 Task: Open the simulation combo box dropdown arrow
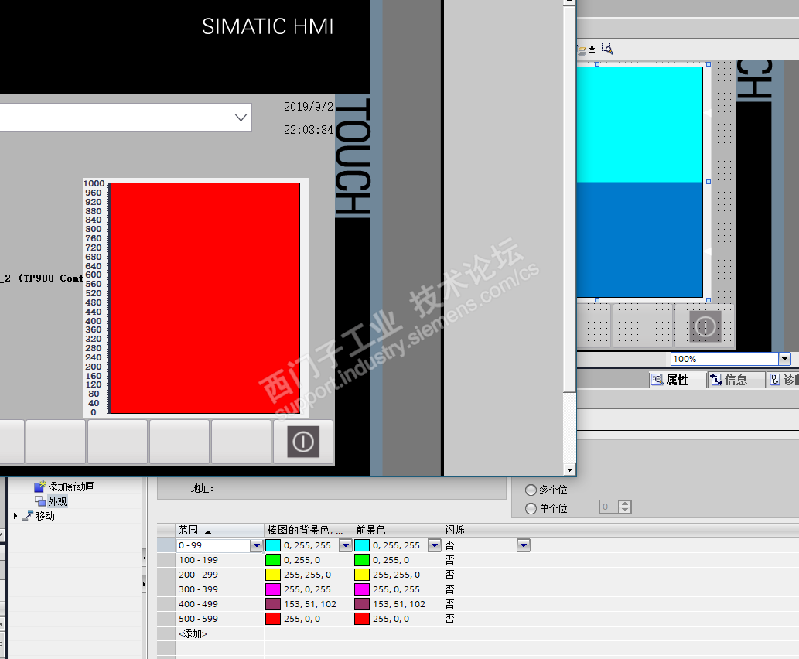(x=241, y=118)
